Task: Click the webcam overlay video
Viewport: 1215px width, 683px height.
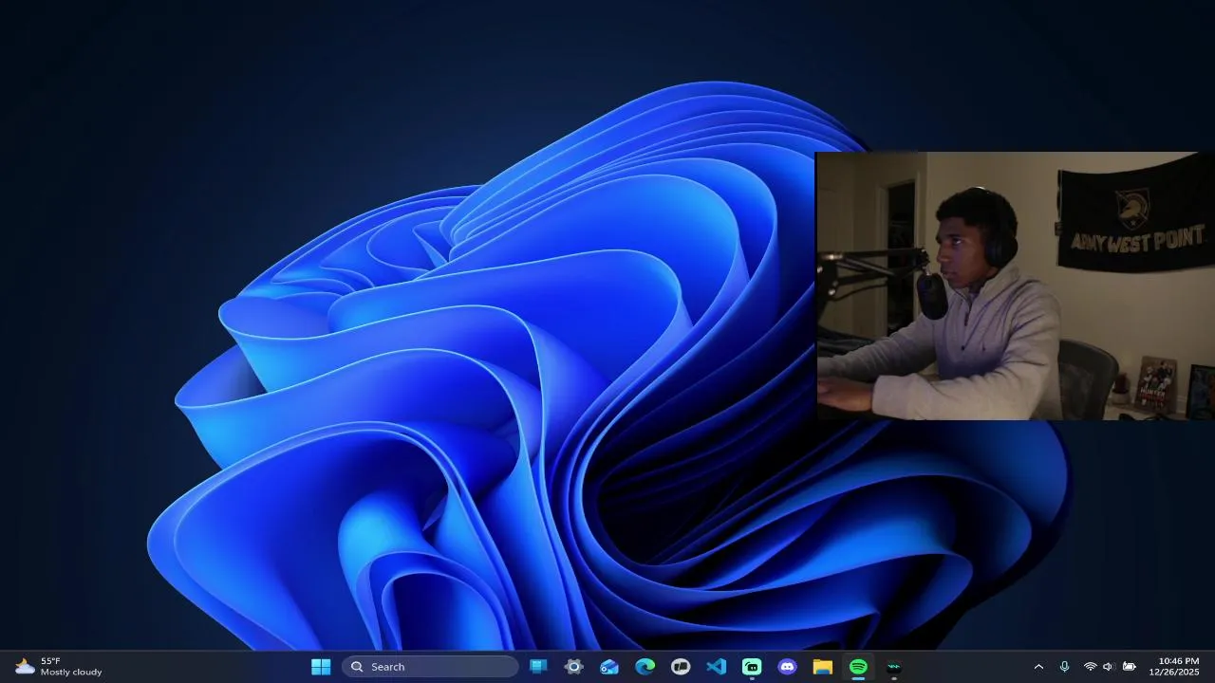Action: tap(1015, 286)
